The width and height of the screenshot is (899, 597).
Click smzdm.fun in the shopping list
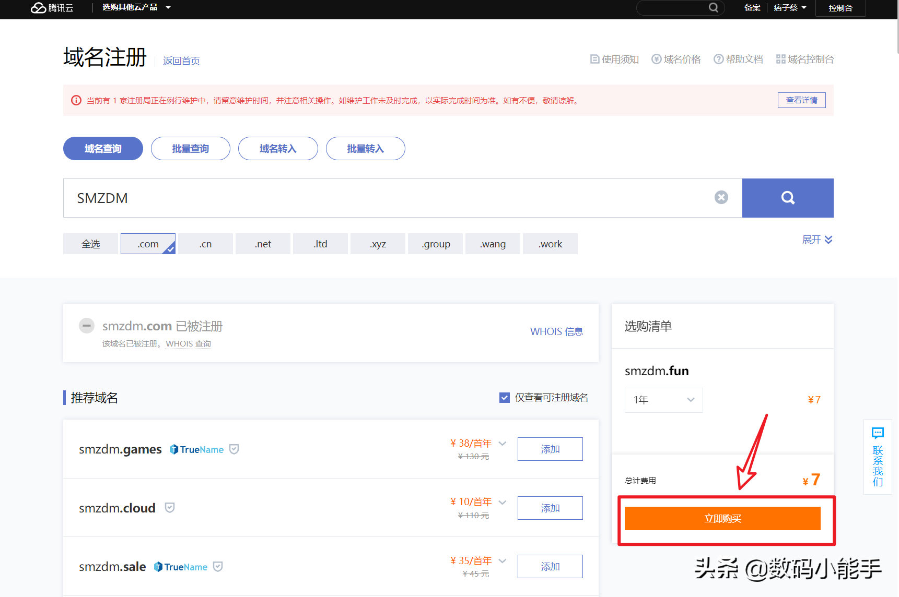pyautogui.click(x=657, y=371)
